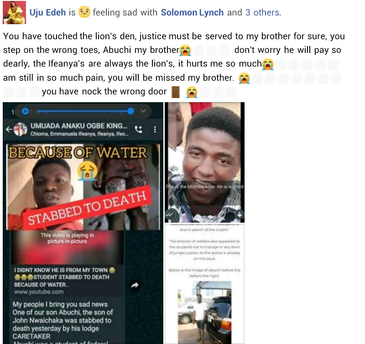This screenshot has height=344, width=365.
Task: Open the www.youtube.com link preview
Action: pos(39,292)
